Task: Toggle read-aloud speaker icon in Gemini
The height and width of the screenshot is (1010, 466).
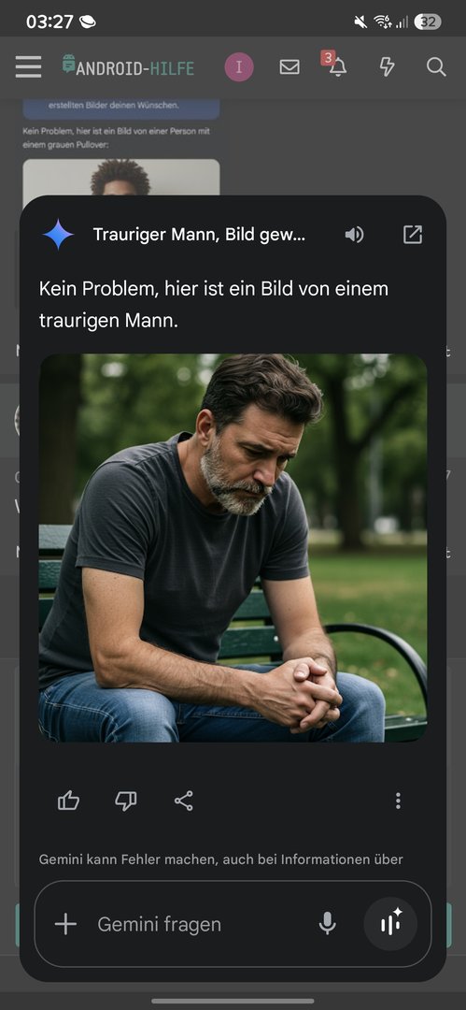Action: click(x=354, y=235)
